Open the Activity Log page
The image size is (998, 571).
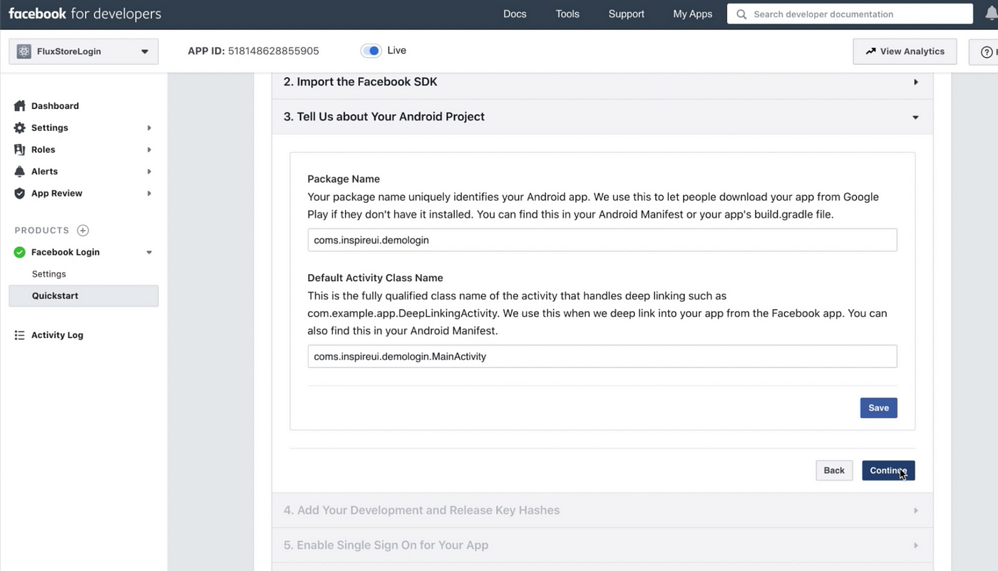coord(57,335)
